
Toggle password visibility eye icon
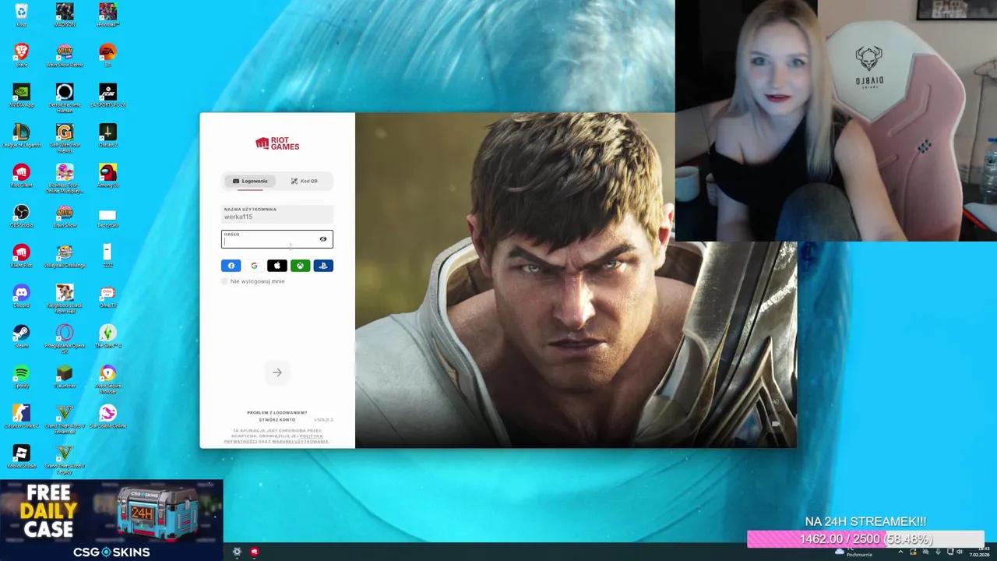[323, 239]
